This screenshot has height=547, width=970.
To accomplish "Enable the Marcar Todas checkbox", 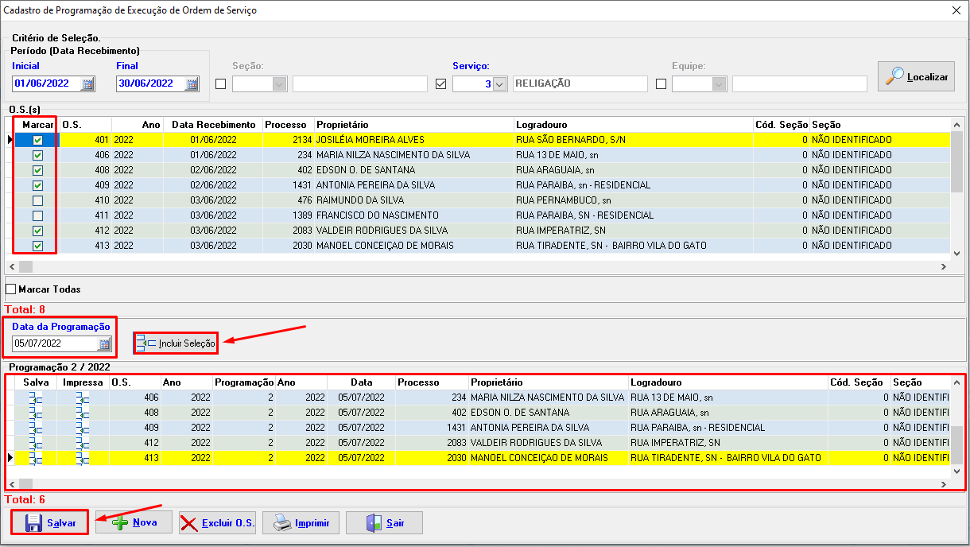I will pyautogui.click(x=11, y=289).
